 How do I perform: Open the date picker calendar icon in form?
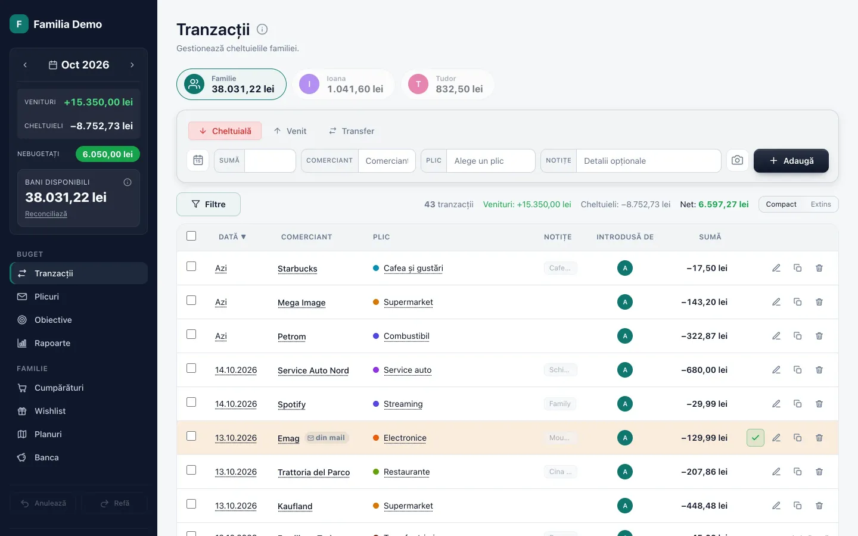click(x=198, y=161)
